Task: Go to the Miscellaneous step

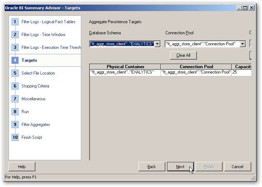Action: [x=33, y=99]
